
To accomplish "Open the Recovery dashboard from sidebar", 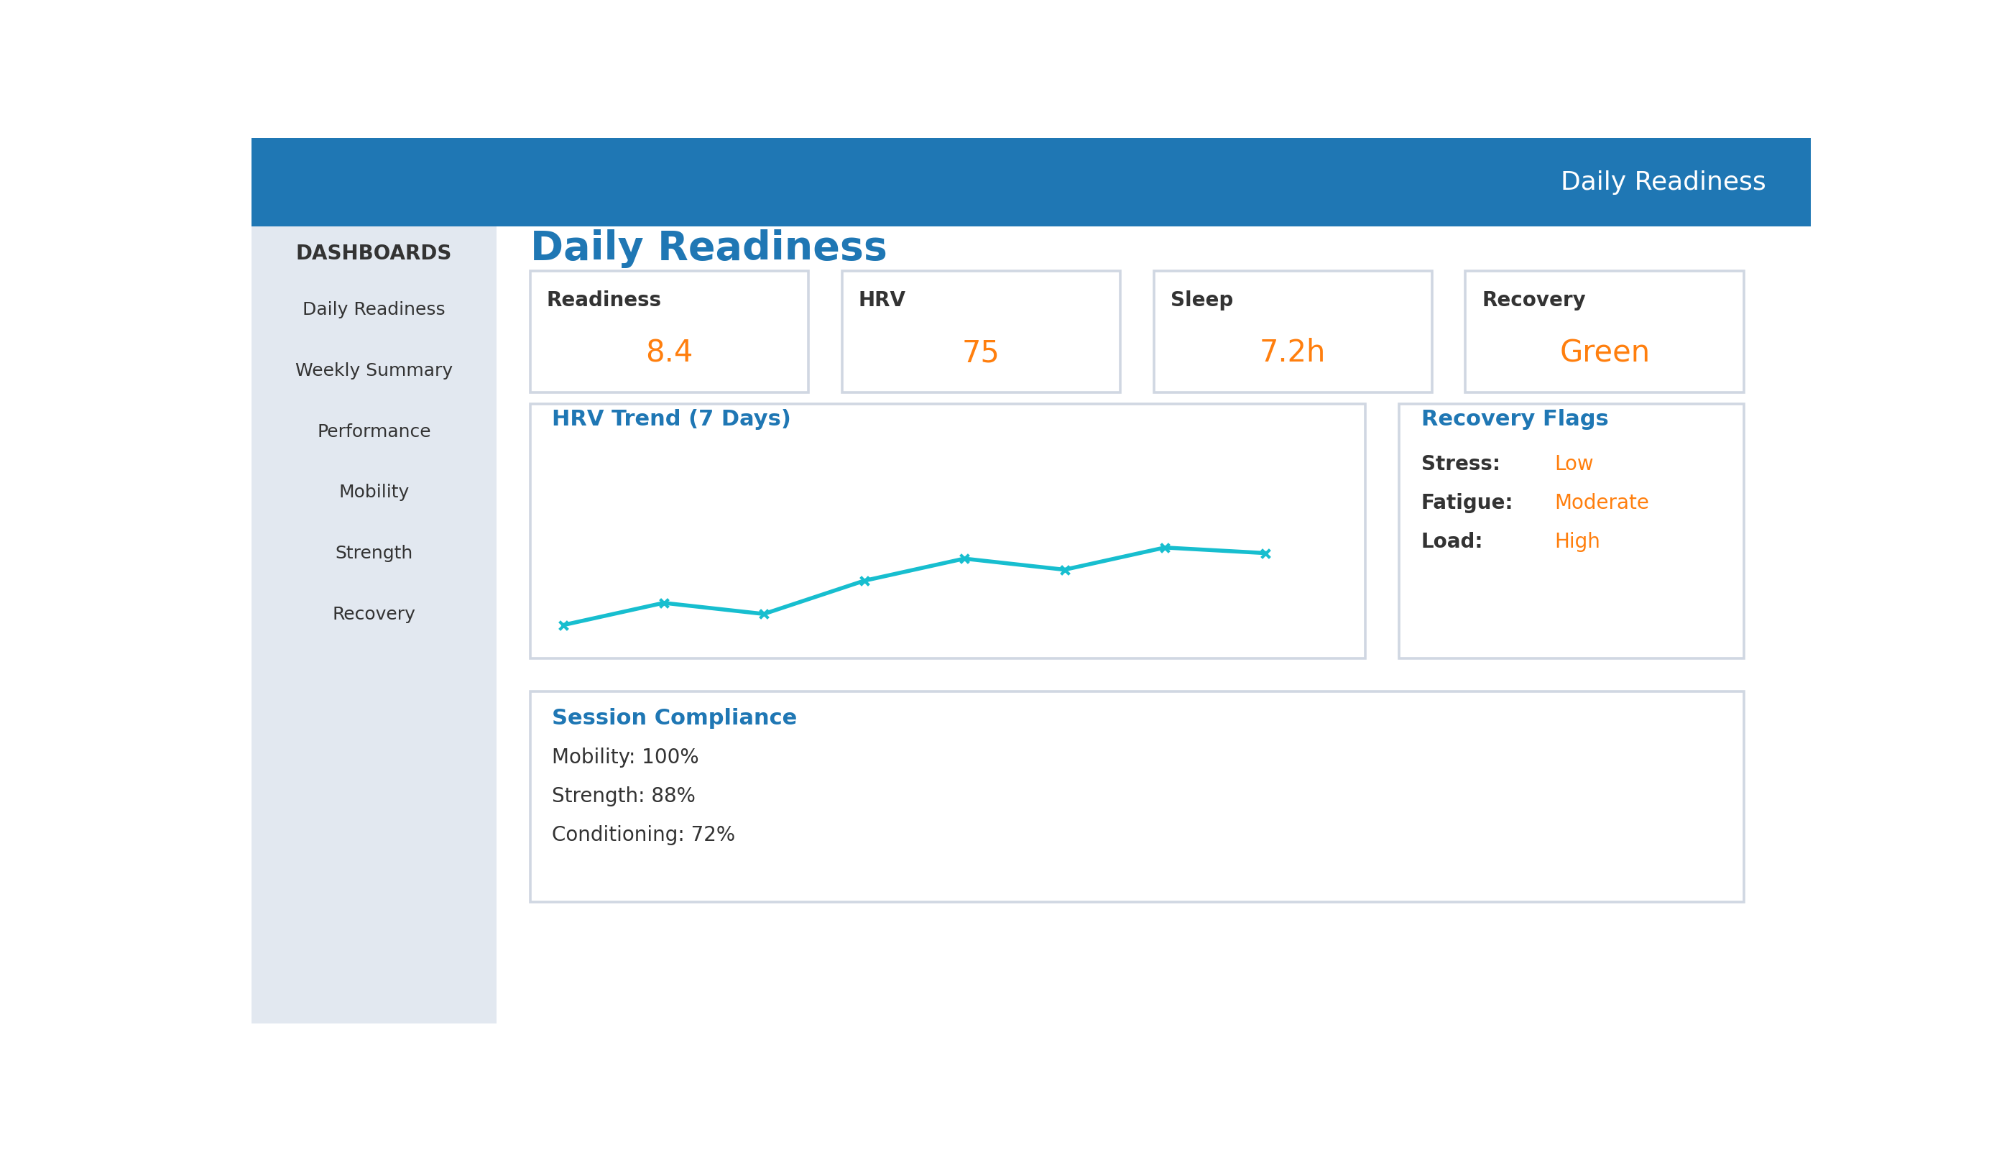I will click(373, 613).
